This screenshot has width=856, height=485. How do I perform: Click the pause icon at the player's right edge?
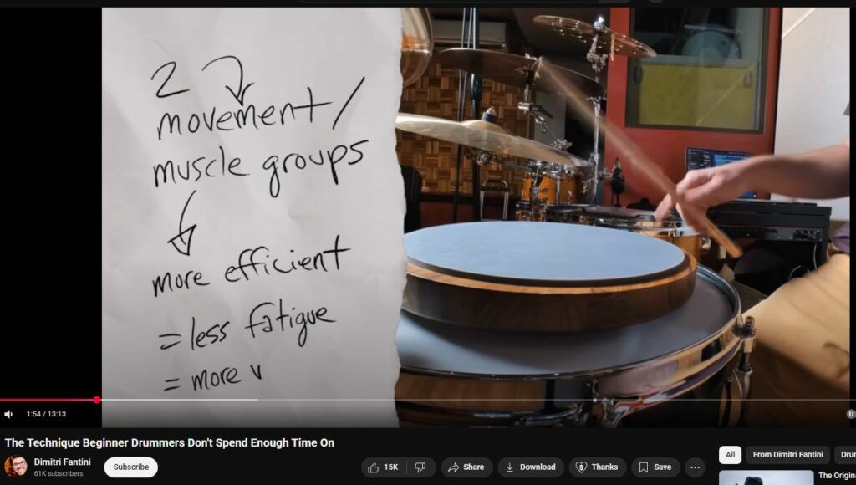[850, 414]
